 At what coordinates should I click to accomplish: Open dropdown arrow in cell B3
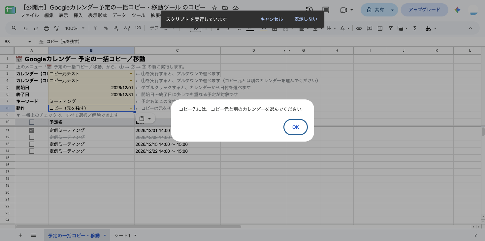pos(131,74)
